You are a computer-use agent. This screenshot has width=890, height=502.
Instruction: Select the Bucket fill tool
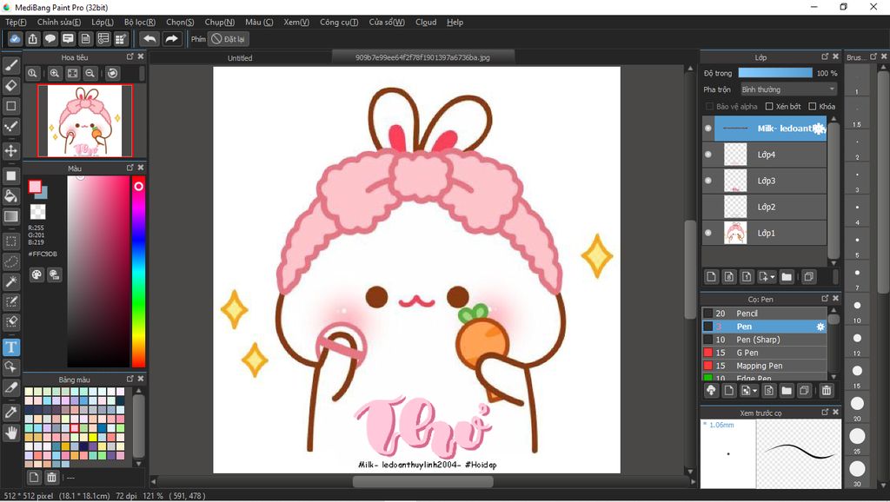coord(10,196)
